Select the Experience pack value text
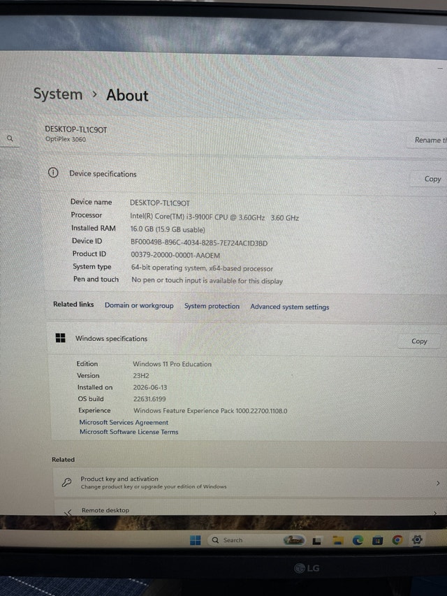 tap(210, 411)
